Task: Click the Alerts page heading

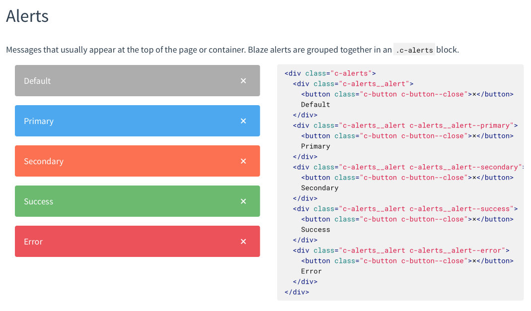Action: pos(27,16)
